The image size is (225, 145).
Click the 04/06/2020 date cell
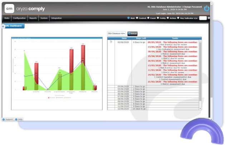coord(123,89)
